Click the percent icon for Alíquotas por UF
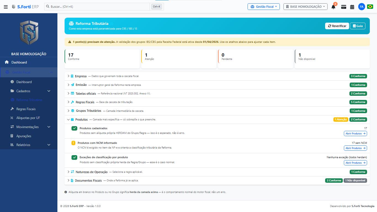The width and height of the screenshot is (377, 212). (12, 118)
